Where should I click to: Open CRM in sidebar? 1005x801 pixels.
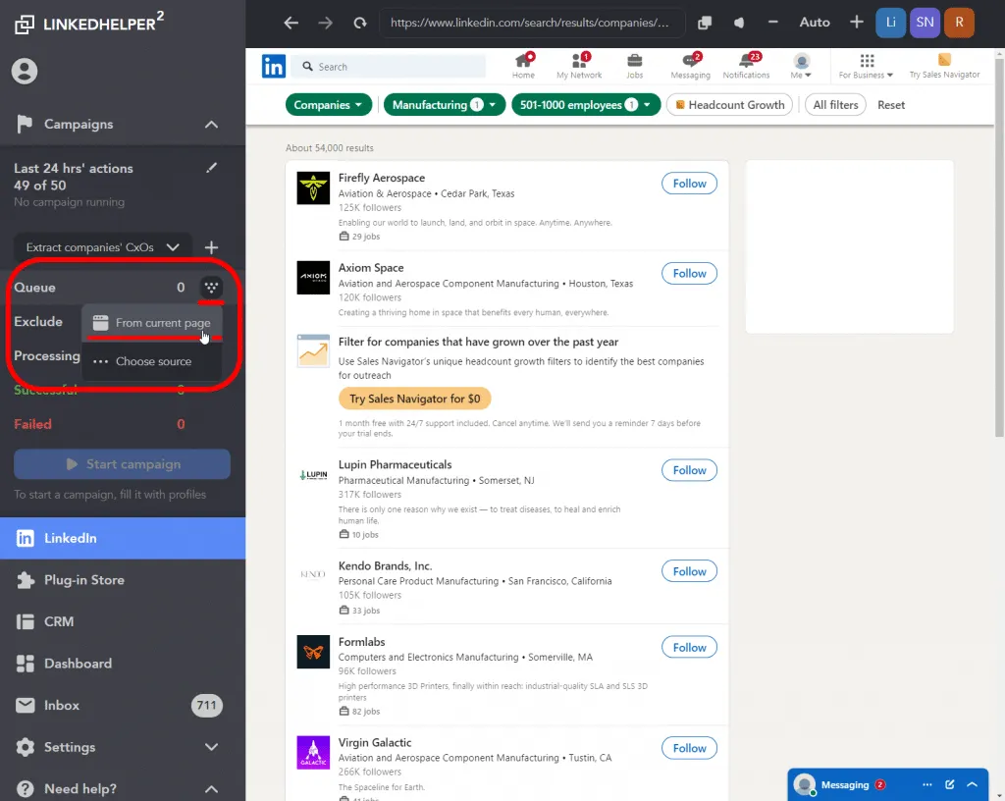tap(123, 621)
